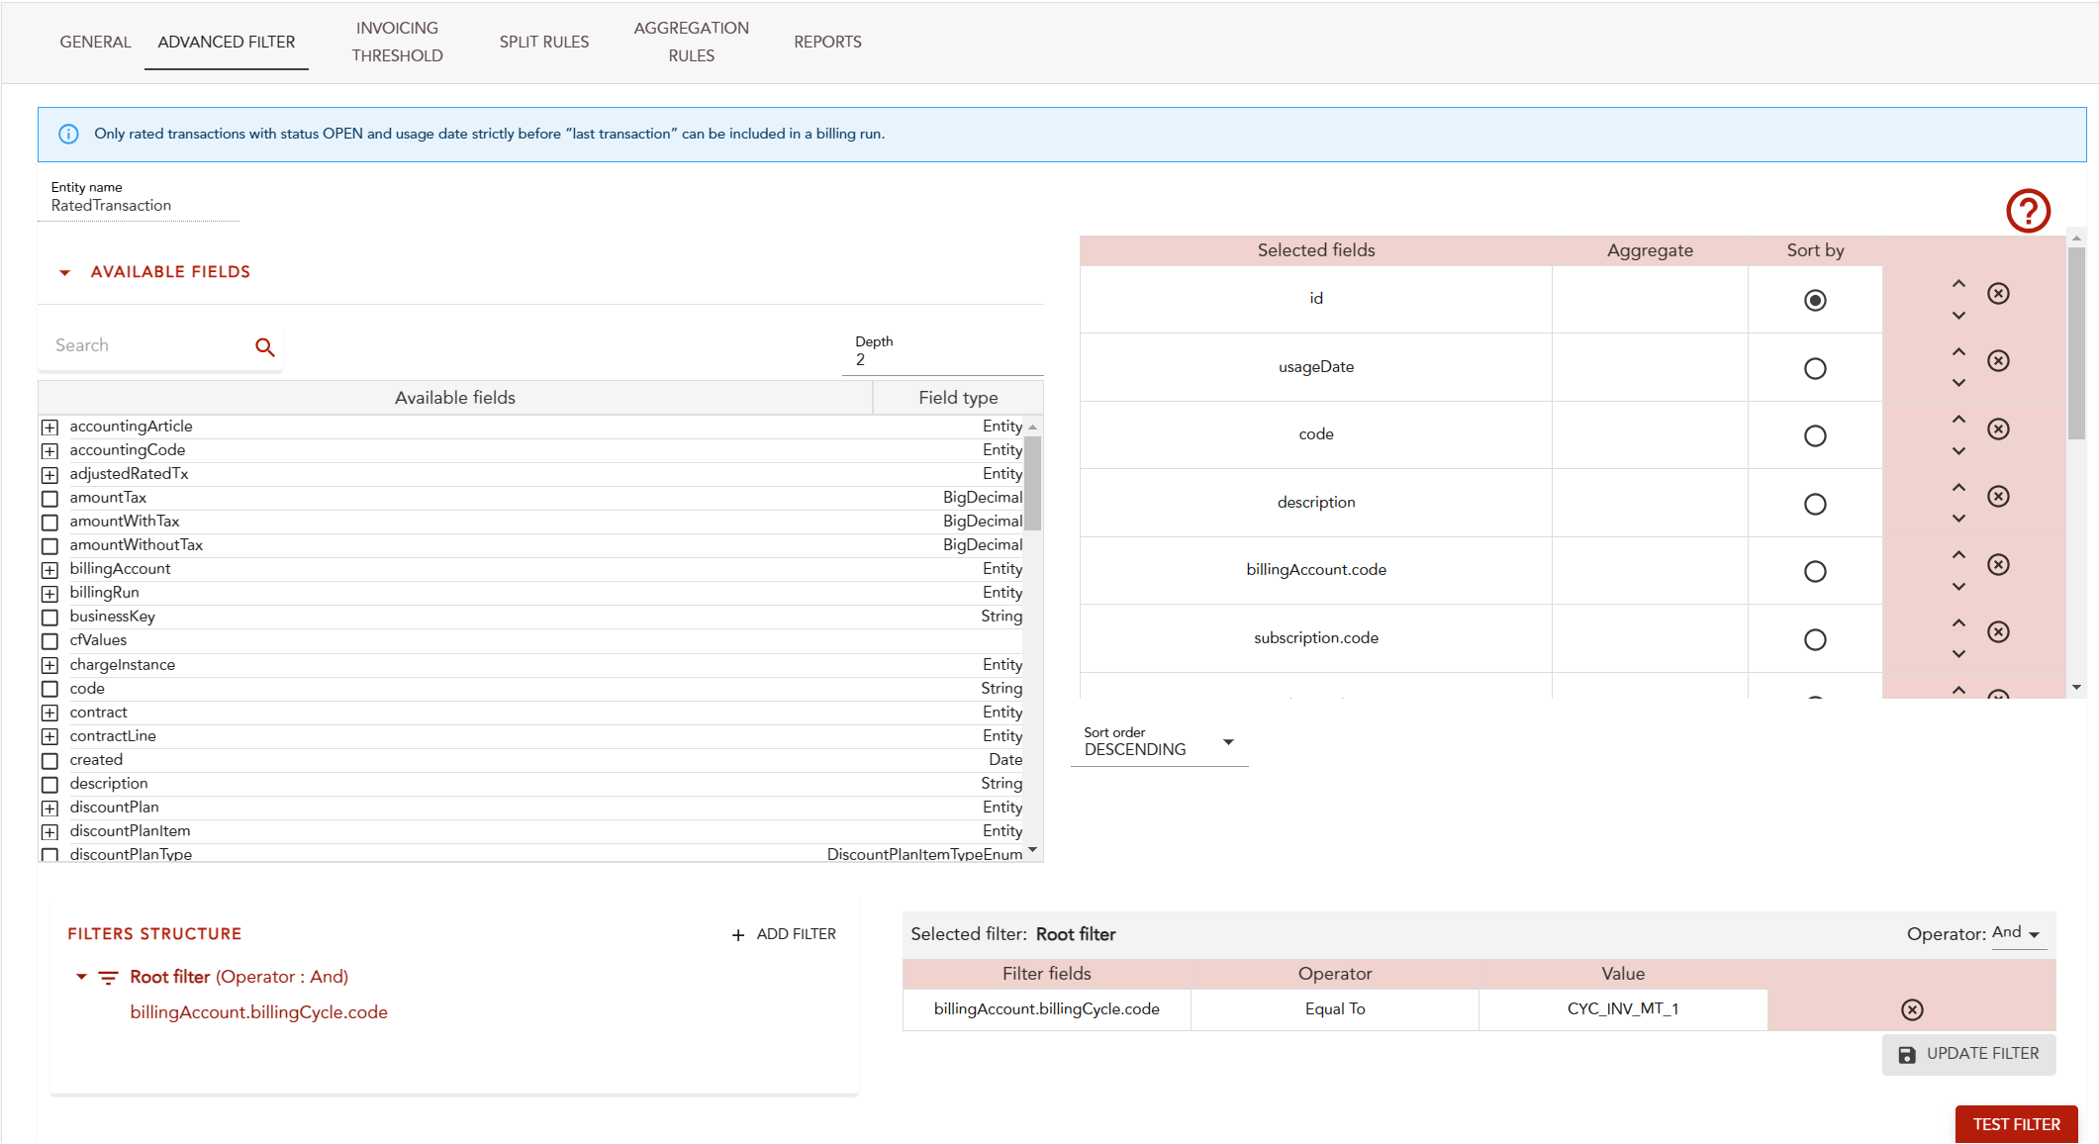
Task: Collapse the Available Fields section
Action: pyautogui.click(x=65, y=272)
